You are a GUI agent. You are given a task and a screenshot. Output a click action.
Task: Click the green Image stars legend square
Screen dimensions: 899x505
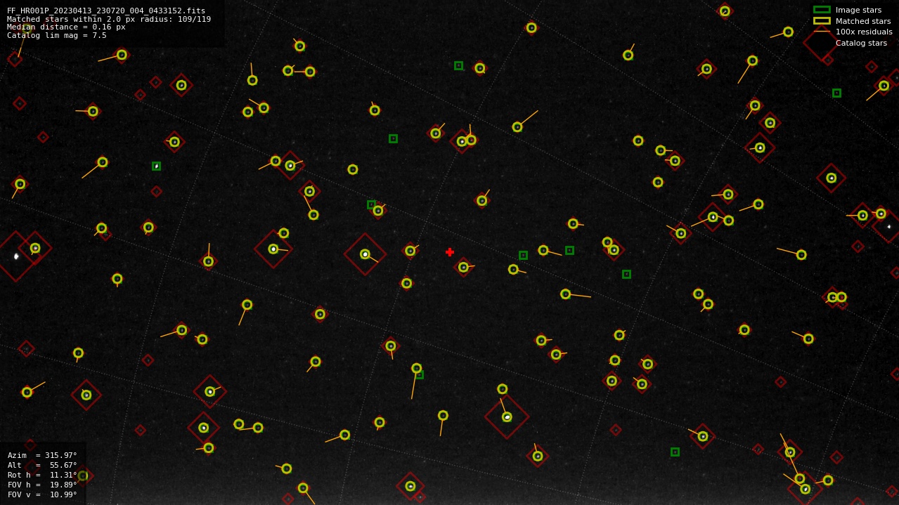tap(822, 10)
